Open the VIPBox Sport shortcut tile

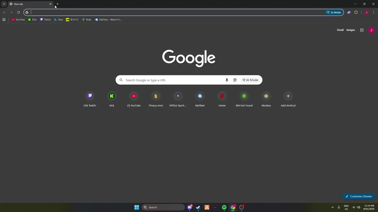pyautogui.click(x=178, y=100)
